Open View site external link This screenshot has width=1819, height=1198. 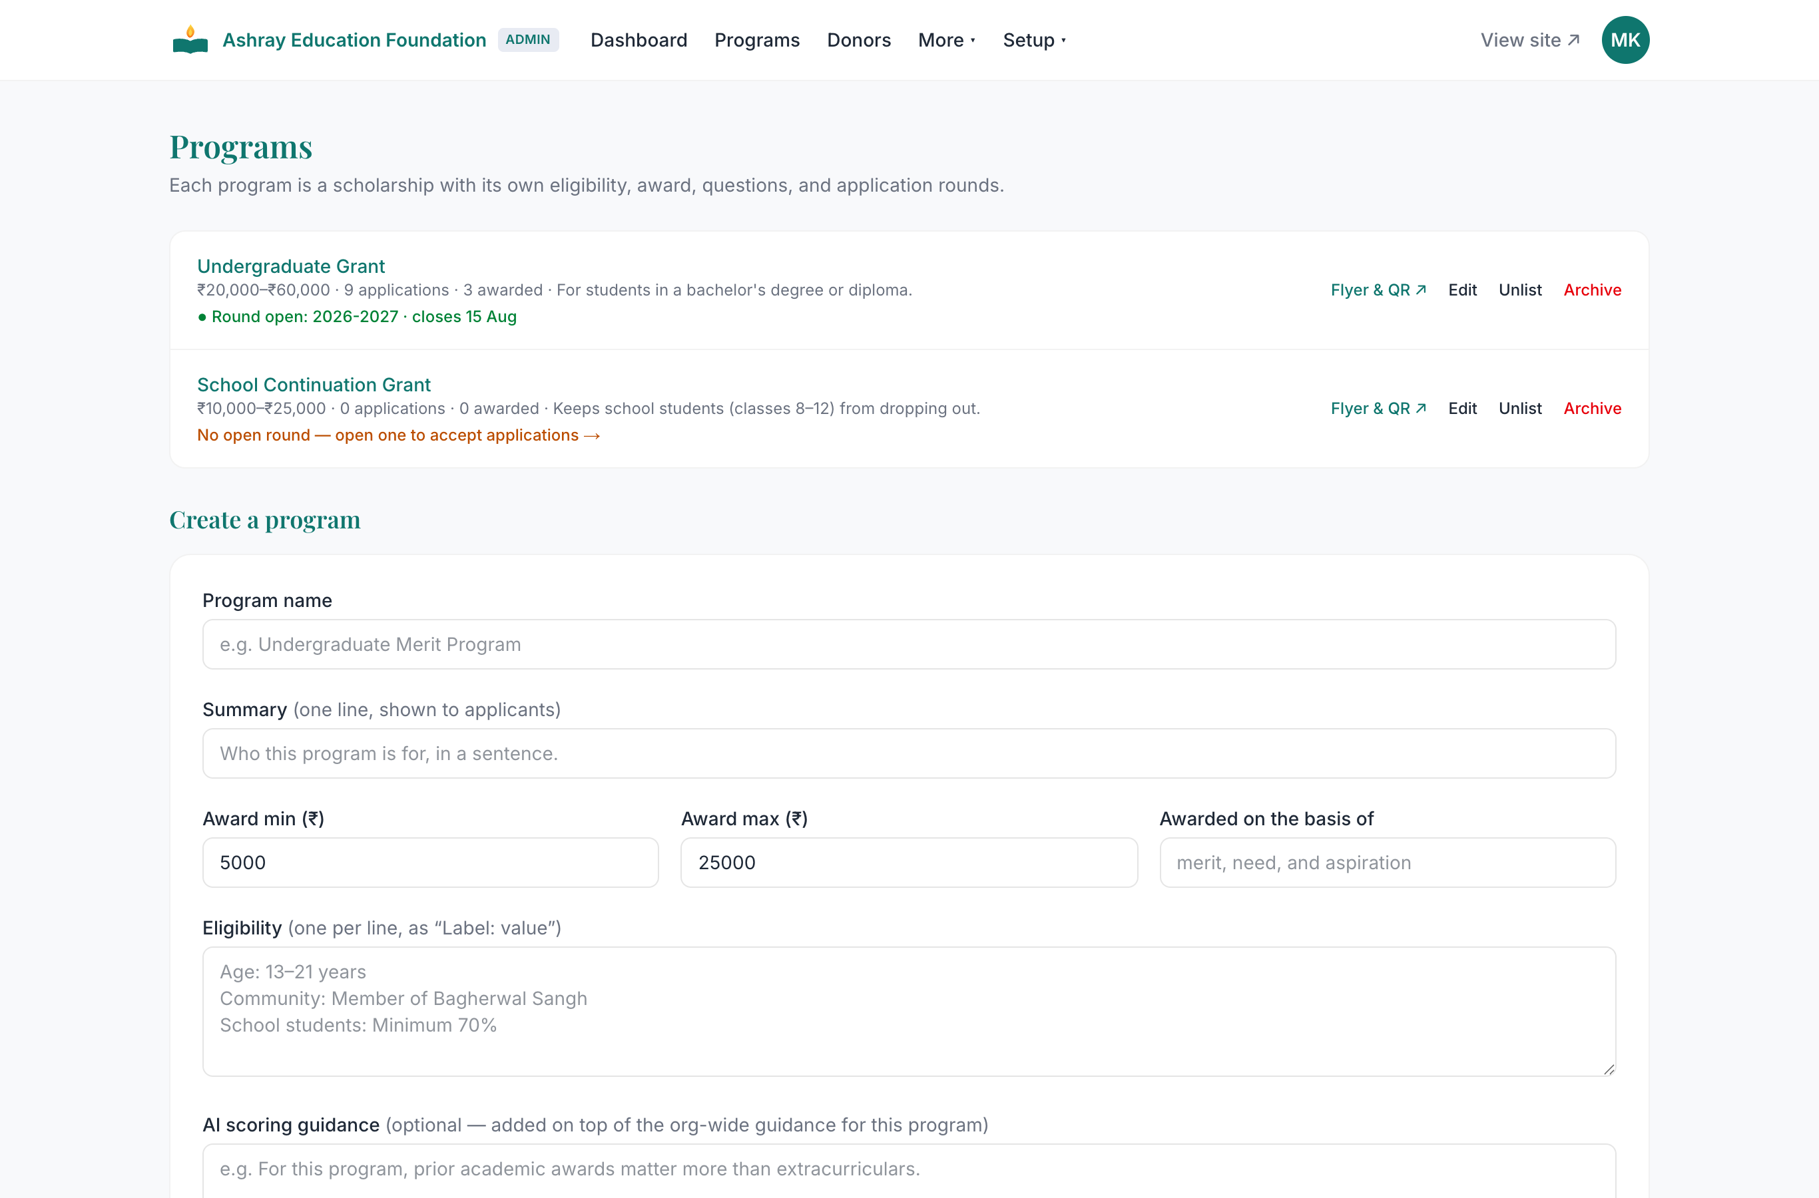tap(1530, 40)
